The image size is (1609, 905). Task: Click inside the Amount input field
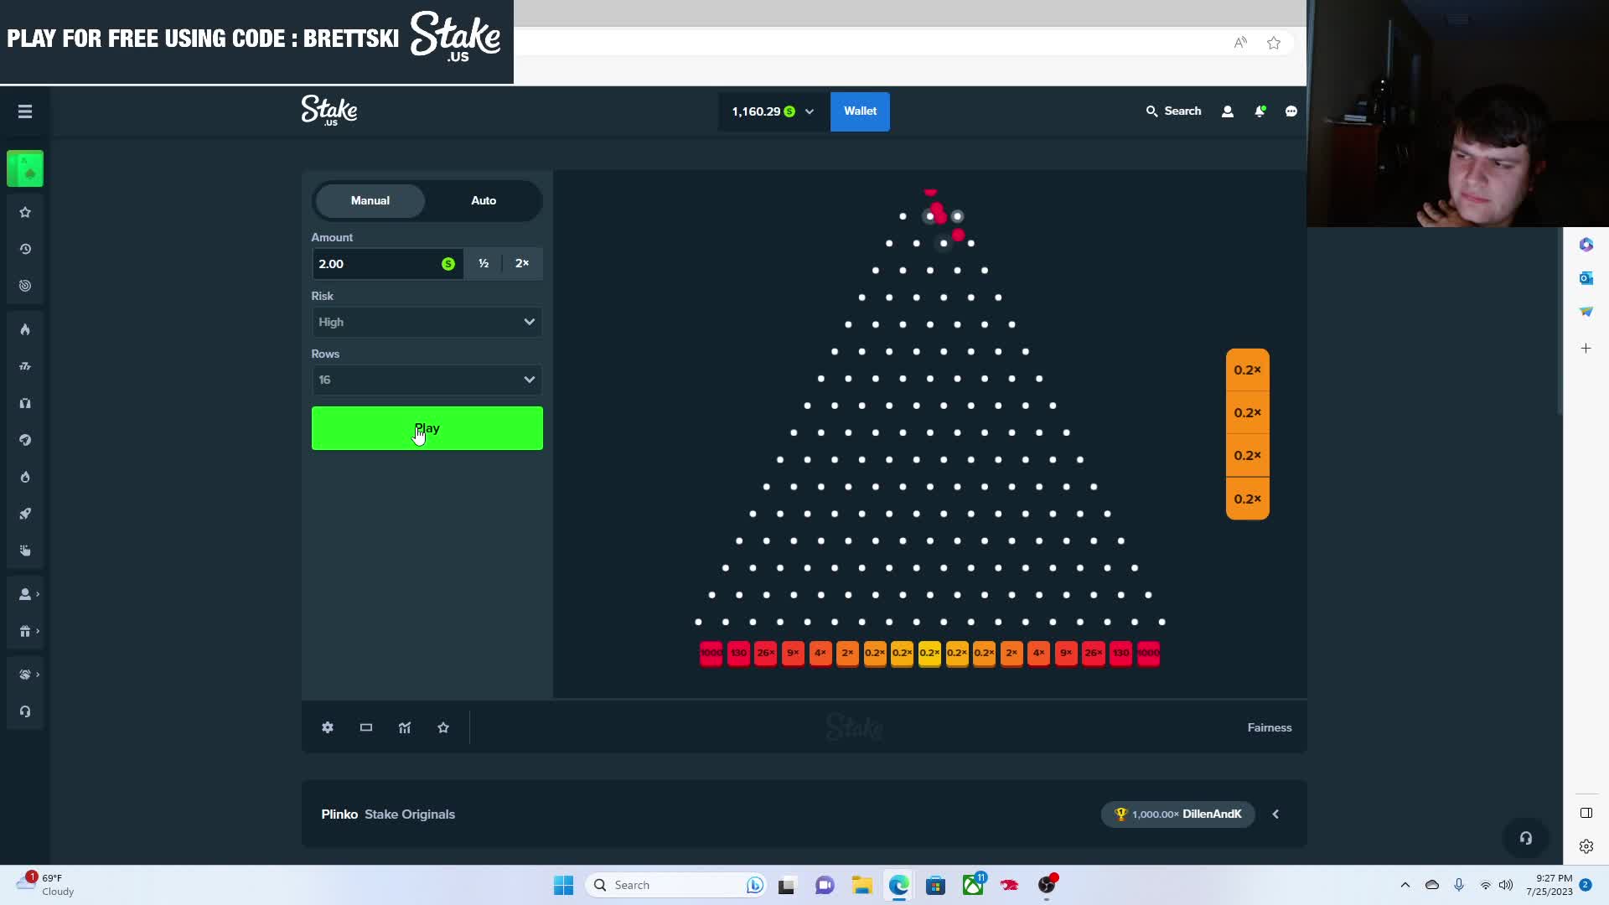(x=377, y=263)
